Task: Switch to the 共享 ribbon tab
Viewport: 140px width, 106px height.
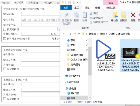Action: (x=87, y=8)
